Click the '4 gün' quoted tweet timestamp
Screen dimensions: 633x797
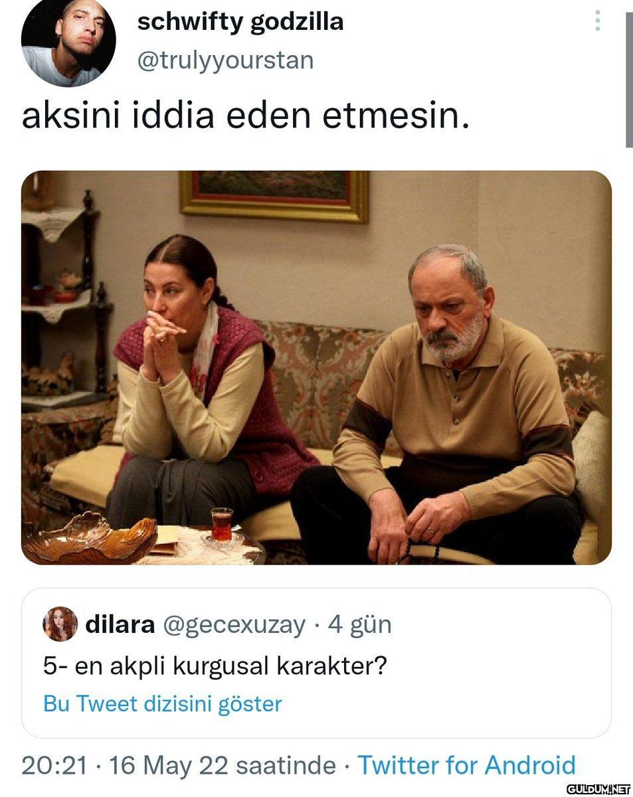tap(359, 625)
